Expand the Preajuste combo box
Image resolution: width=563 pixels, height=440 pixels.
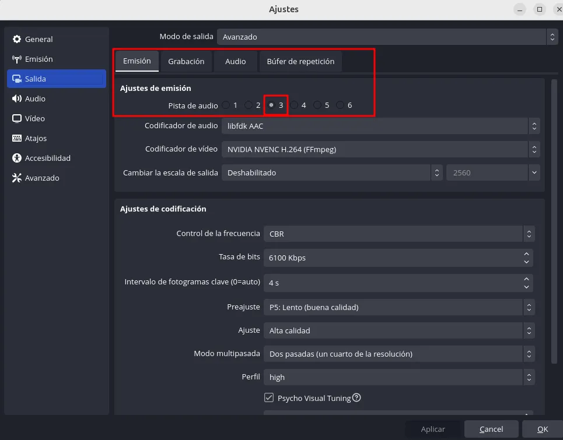coord(398,307)
